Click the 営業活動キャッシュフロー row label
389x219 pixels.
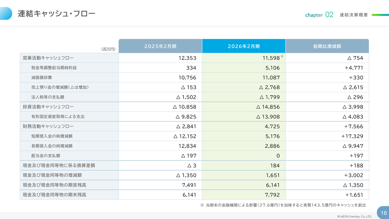point(48,58)
